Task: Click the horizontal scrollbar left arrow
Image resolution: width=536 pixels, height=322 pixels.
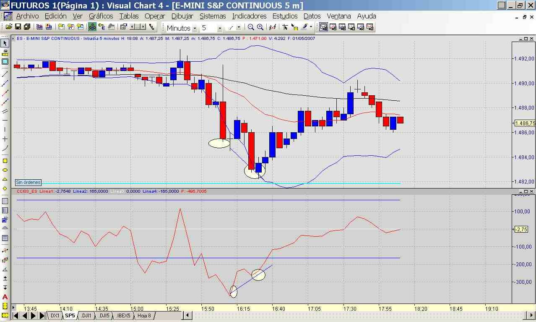Action: (x=188, y=315)
